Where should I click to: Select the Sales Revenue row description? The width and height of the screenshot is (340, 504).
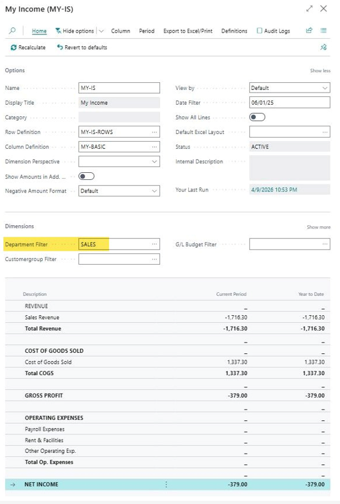tap(42, 317)
